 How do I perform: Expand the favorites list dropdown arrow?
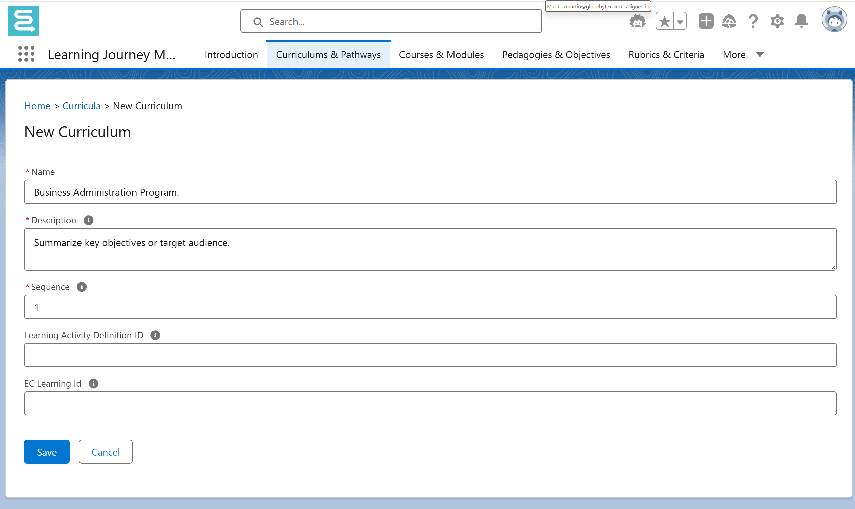[680, 22]
